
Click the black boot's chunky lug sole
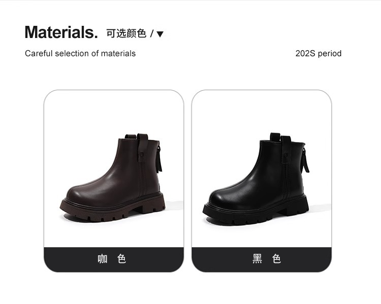point(256,211)
